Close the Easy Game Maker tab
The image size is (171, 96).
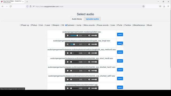(23, 2)
